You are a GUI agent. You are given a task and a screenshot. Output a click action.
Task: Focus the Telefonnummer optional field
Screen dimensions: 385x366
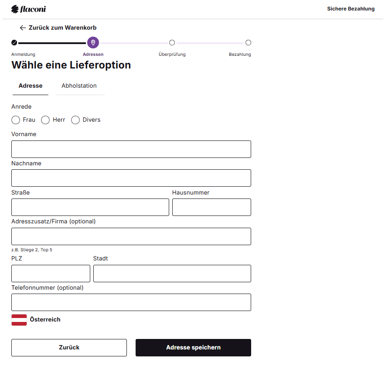coord(131,302)
